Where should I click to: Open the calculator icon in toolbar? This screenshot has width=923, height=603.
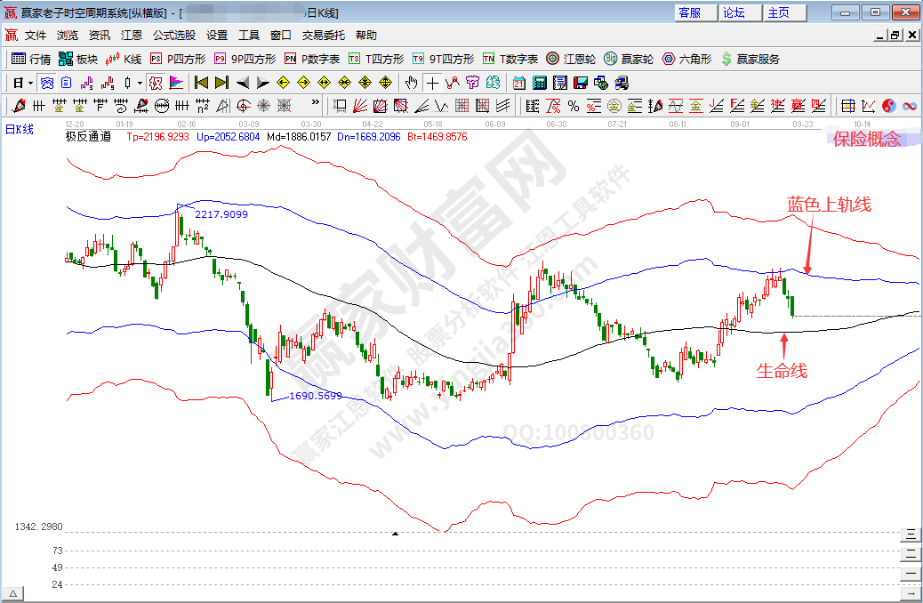(540, 83)
